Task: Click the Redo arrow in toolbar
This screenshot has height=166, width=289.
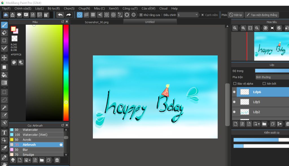Action: click(x=68, y=15)
